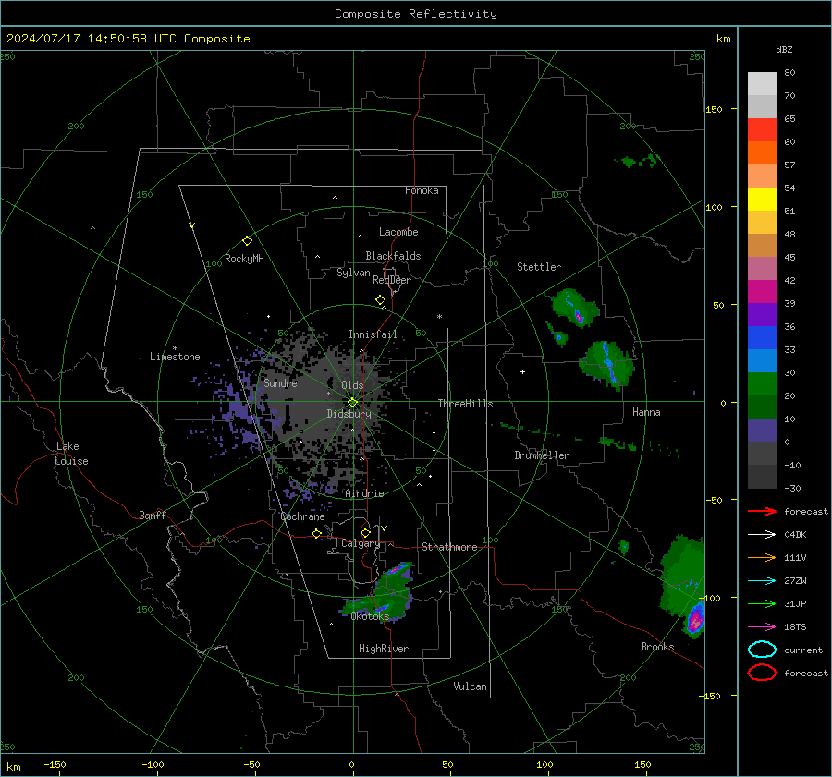Image resolution: width=832 pixels, height=777 pixels.
Task: Click the Blackfalds label
Action: pos(393,256)
